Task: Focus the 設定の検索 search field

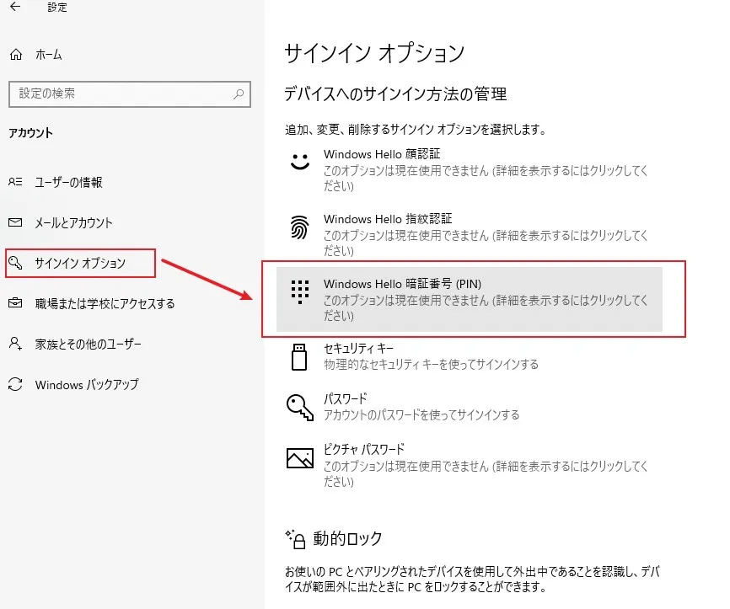Action: 130,94
